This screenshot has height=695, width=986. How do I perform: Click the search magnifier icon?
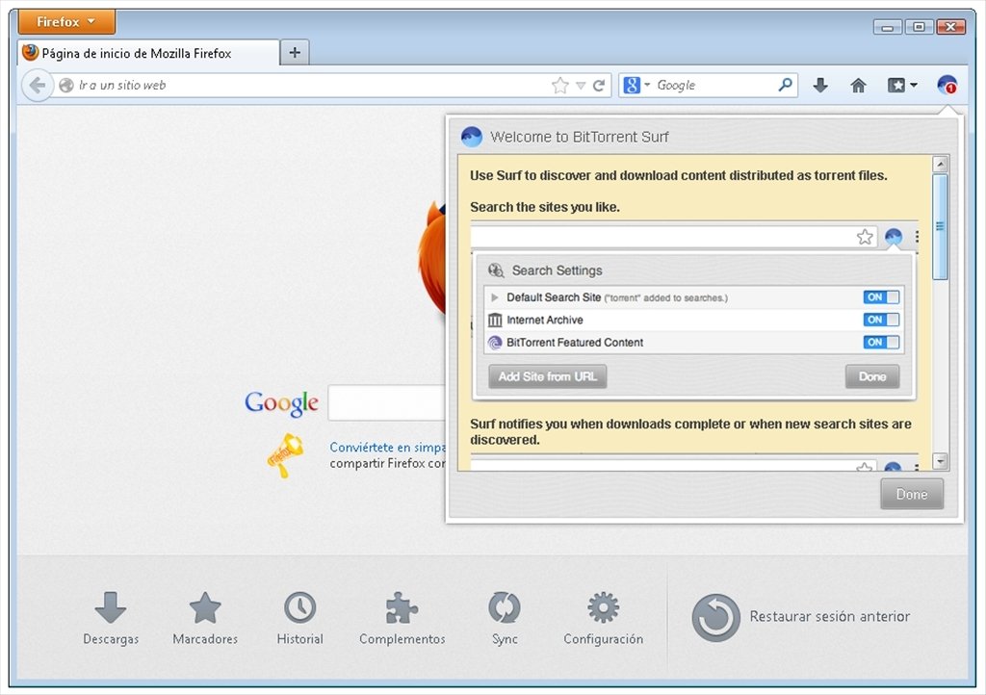pos(786,85)
